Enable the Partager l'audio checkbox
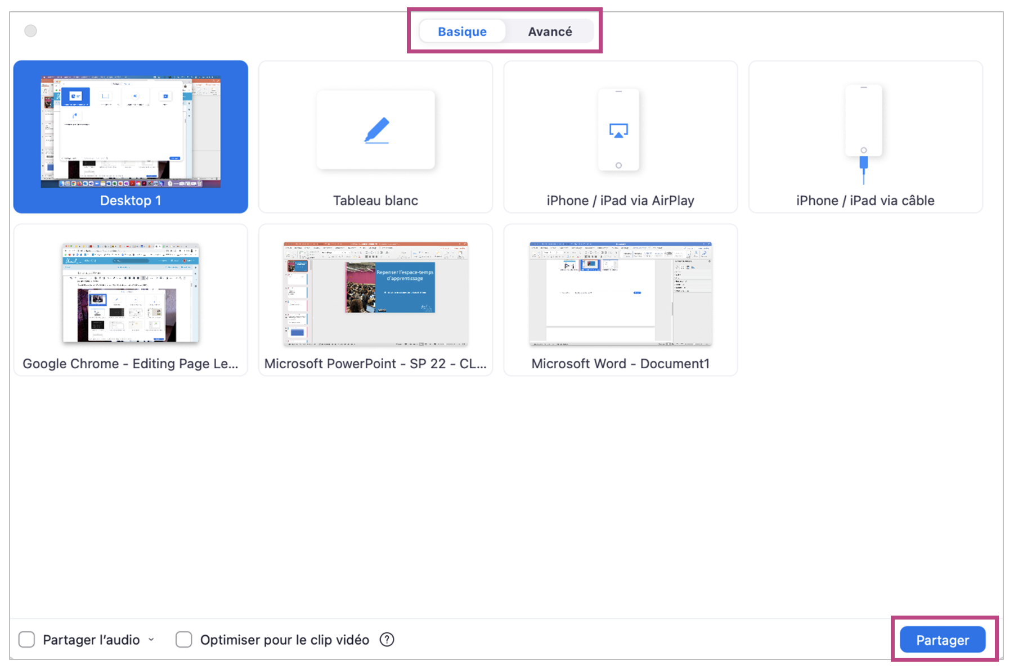 pos(27,640)
